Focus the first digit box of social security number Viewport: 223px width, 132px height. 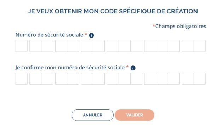22,46
